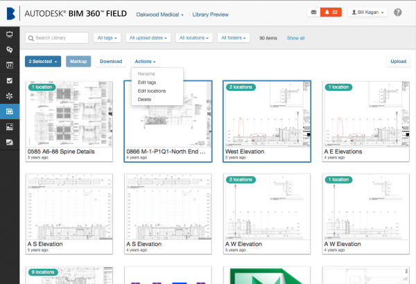The height and width of the screenshot is (284, 416).
Task: Open the Library Preview breadcrumb link
Action: coord(210,15)
